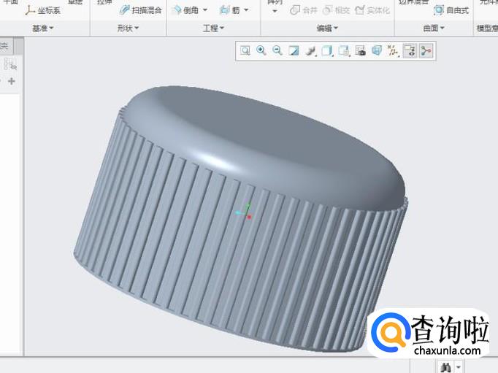Toggle the spin center icon
The height and width of the screenshot is (373, 498).
point(426,51)
